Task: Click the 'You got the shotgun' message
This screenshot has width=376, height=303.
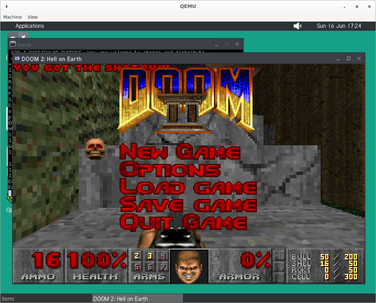Action: coord(91,68)
